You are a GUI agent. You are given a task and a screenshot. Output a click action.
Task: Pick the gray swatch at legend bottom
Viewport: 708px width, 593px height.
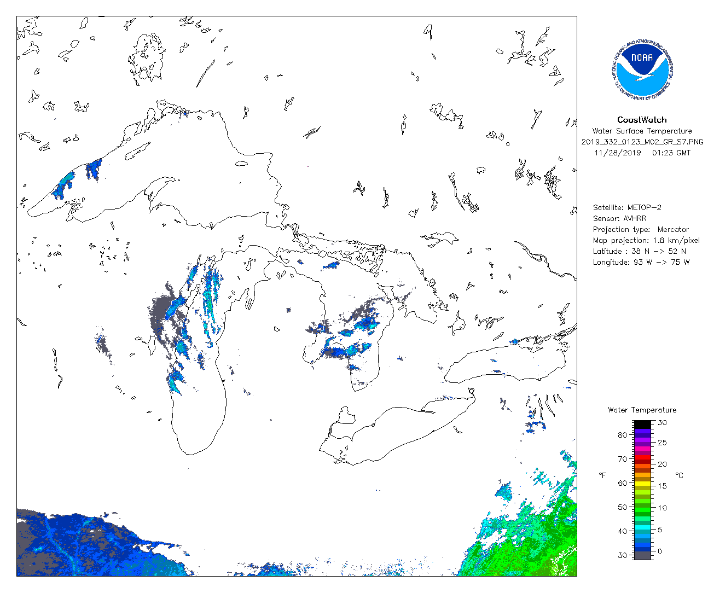[x=642, y=555]
